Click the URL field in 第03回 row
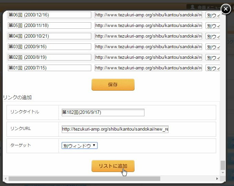This screenshot has height=186, width=234. (x=148, y=47)
